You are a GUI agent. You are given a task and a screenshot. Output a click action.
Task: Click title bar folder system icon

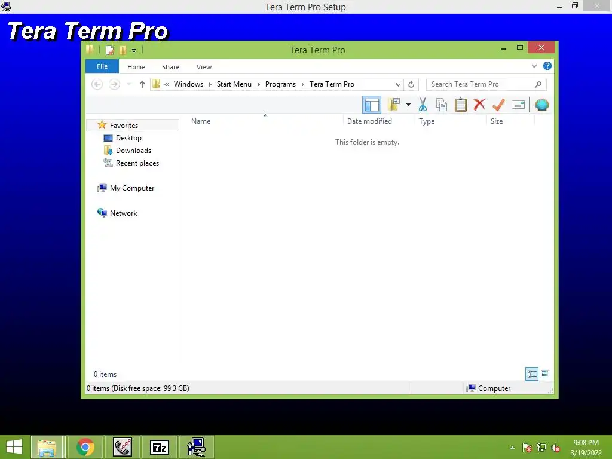tap(90, 50)
